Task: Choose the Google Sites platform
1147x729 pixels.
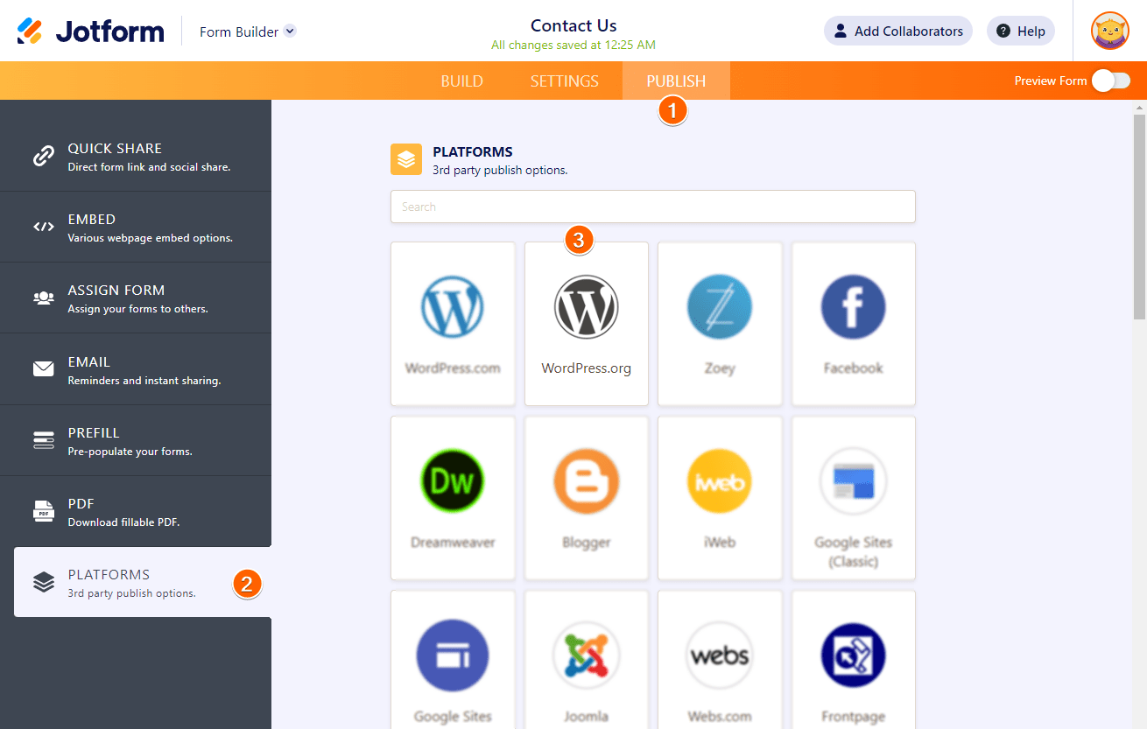Action: point(453,660)
